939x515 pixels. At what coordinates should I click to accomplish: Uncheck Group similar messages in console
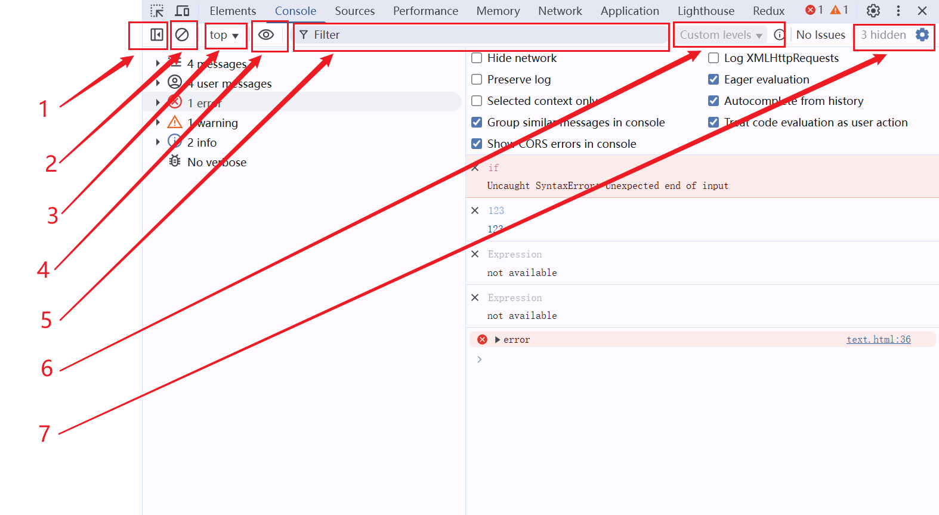[x=477, y=122]
